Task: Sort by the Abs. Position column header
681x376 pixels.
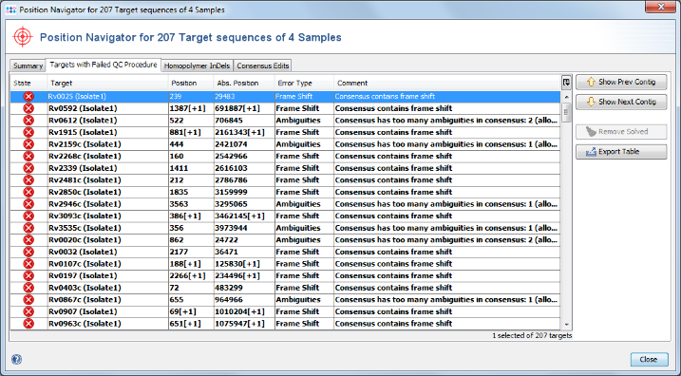Action: tap(244, 83)
